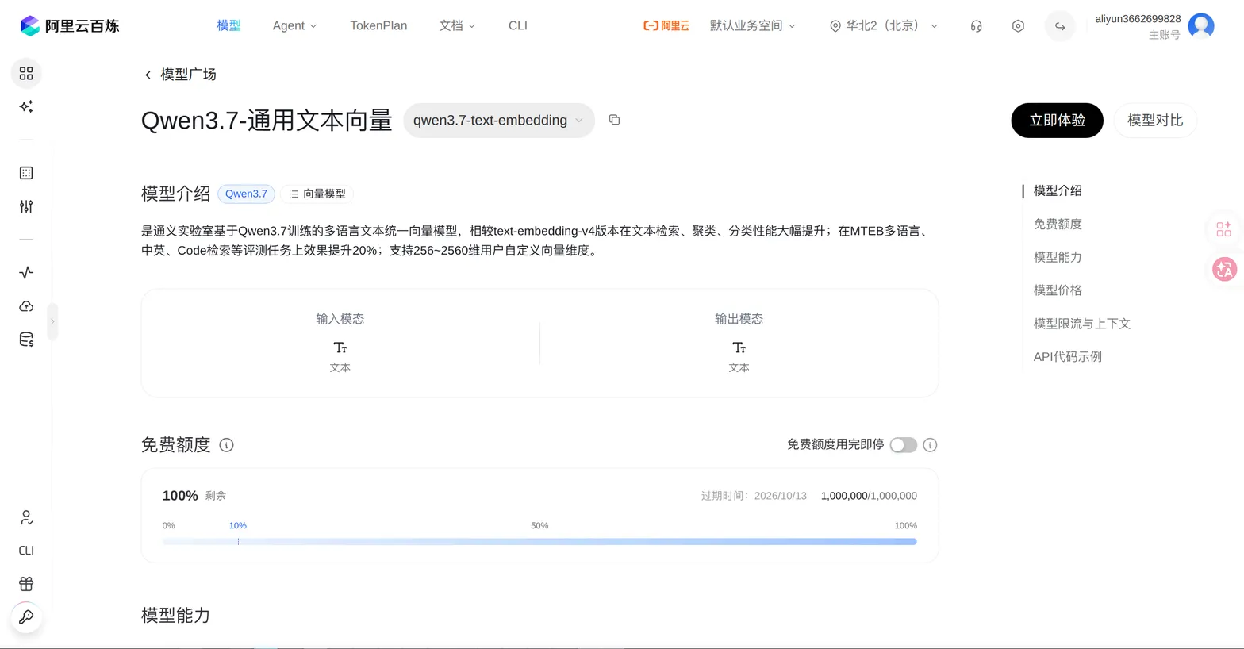Jump to API代码示例 anchor
The height and width of the screenshot is (649, 1244).
pyautogui.click(x=1068, y=357)
